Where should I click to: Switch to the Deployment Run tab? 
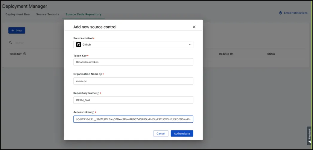click(x=18, y=14)
